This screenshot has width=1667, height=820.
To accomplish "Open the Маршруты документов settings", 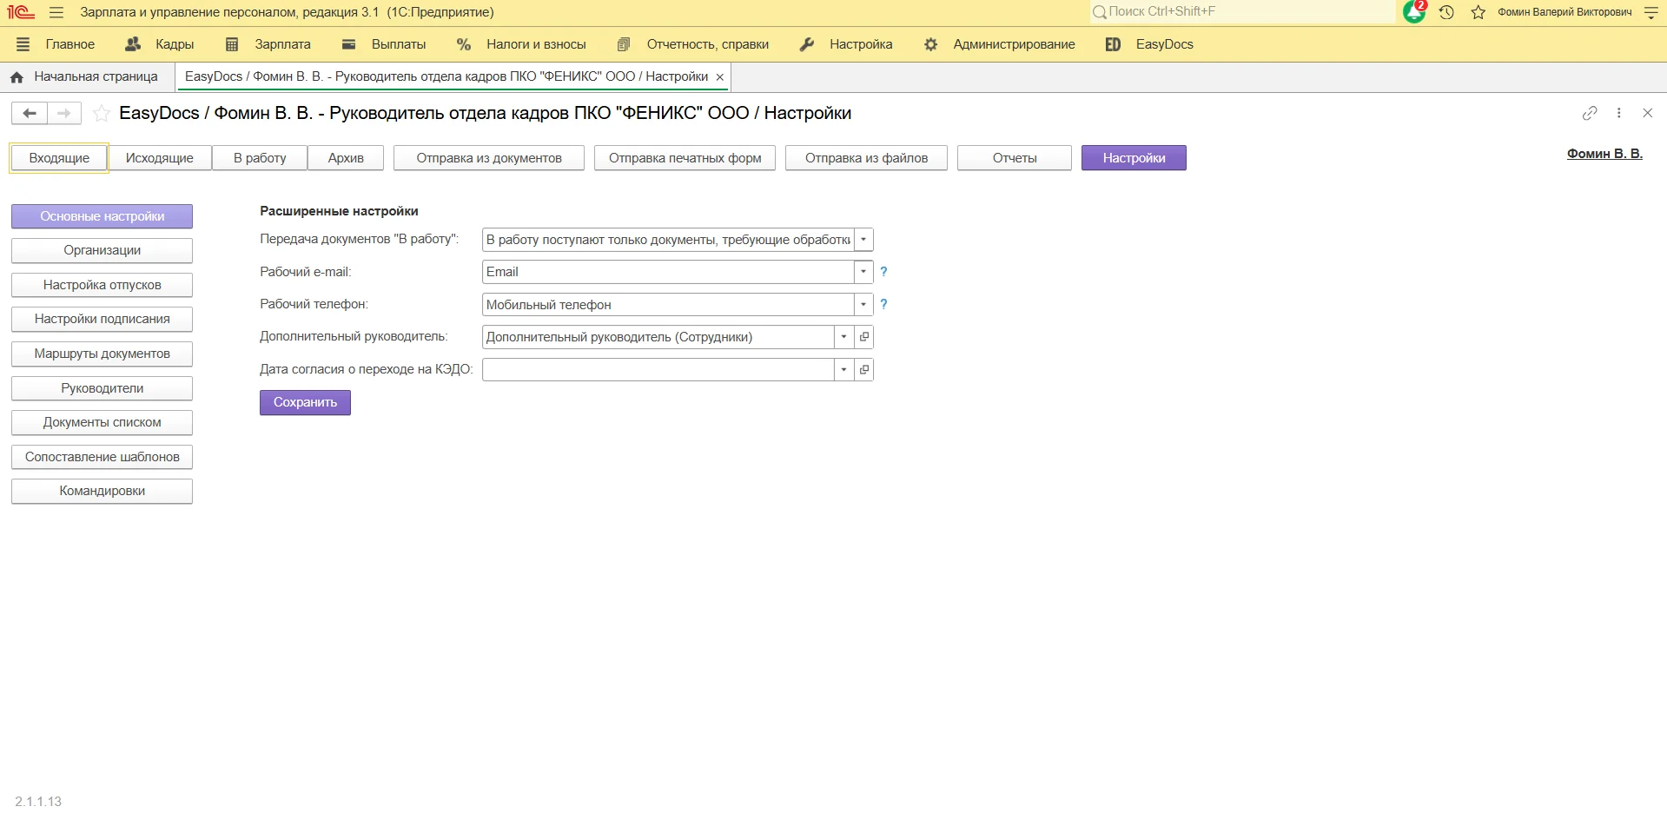I will [x=102, y=354].
